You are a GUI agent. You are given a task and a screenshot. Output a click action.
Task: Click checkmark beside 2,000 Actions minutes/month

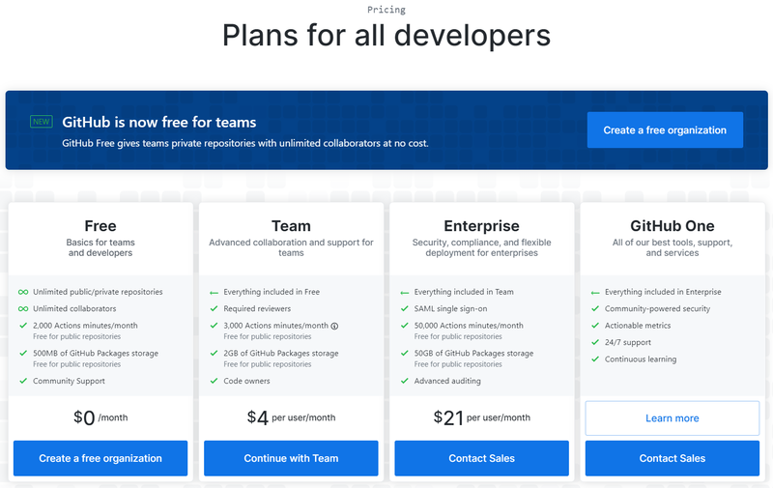pyautogui.click(x=23, y=326)
